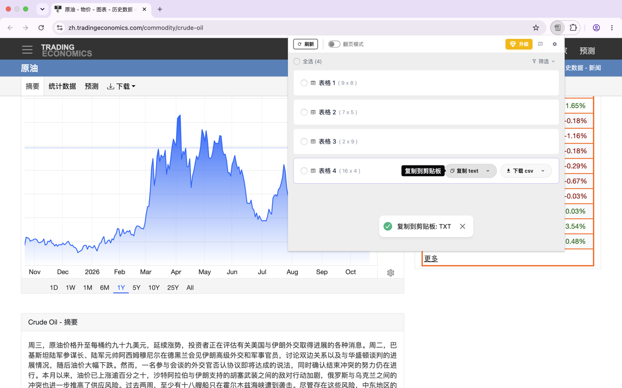Go back with the browser back arrow
622x388 pixels.
[10, 28]
